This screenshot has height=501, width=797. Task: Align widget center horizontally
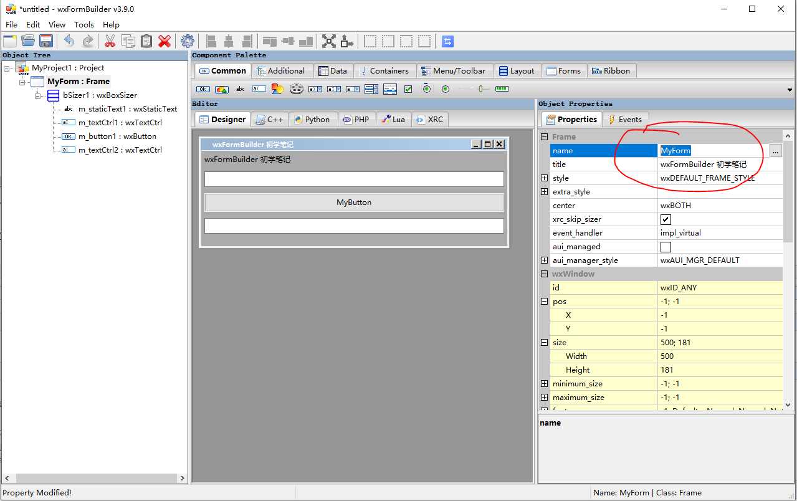tap(229, 41)
